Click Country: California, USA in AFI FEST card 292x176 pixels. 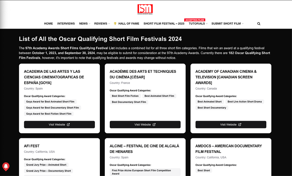(x=39, y=152)
